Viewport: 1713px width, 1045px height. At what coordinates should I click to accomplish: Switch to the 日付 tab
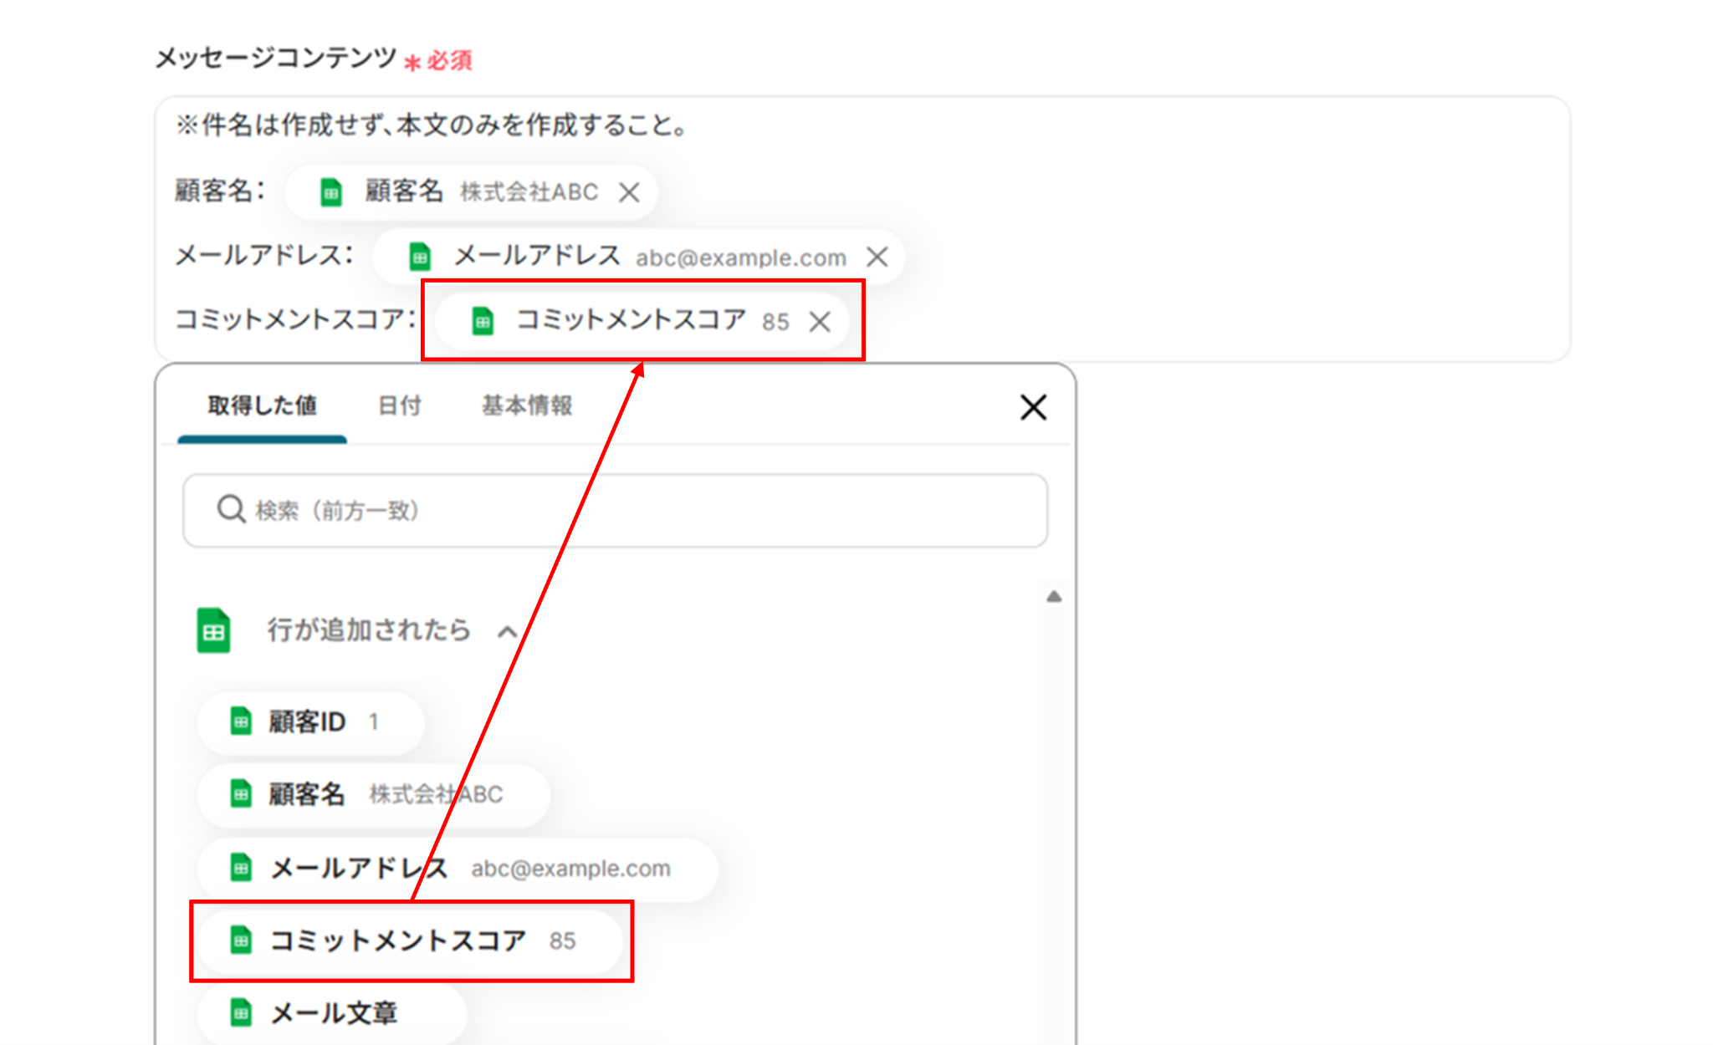pos(399,406)
